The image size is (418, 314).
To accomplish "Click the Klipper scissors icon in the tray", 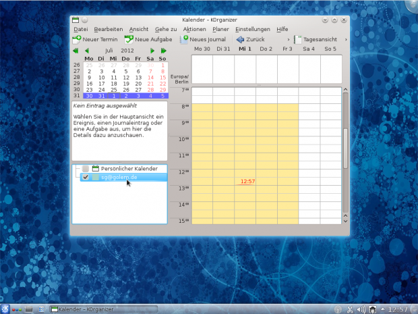I will pyautogui.click(x=350, y=309).
